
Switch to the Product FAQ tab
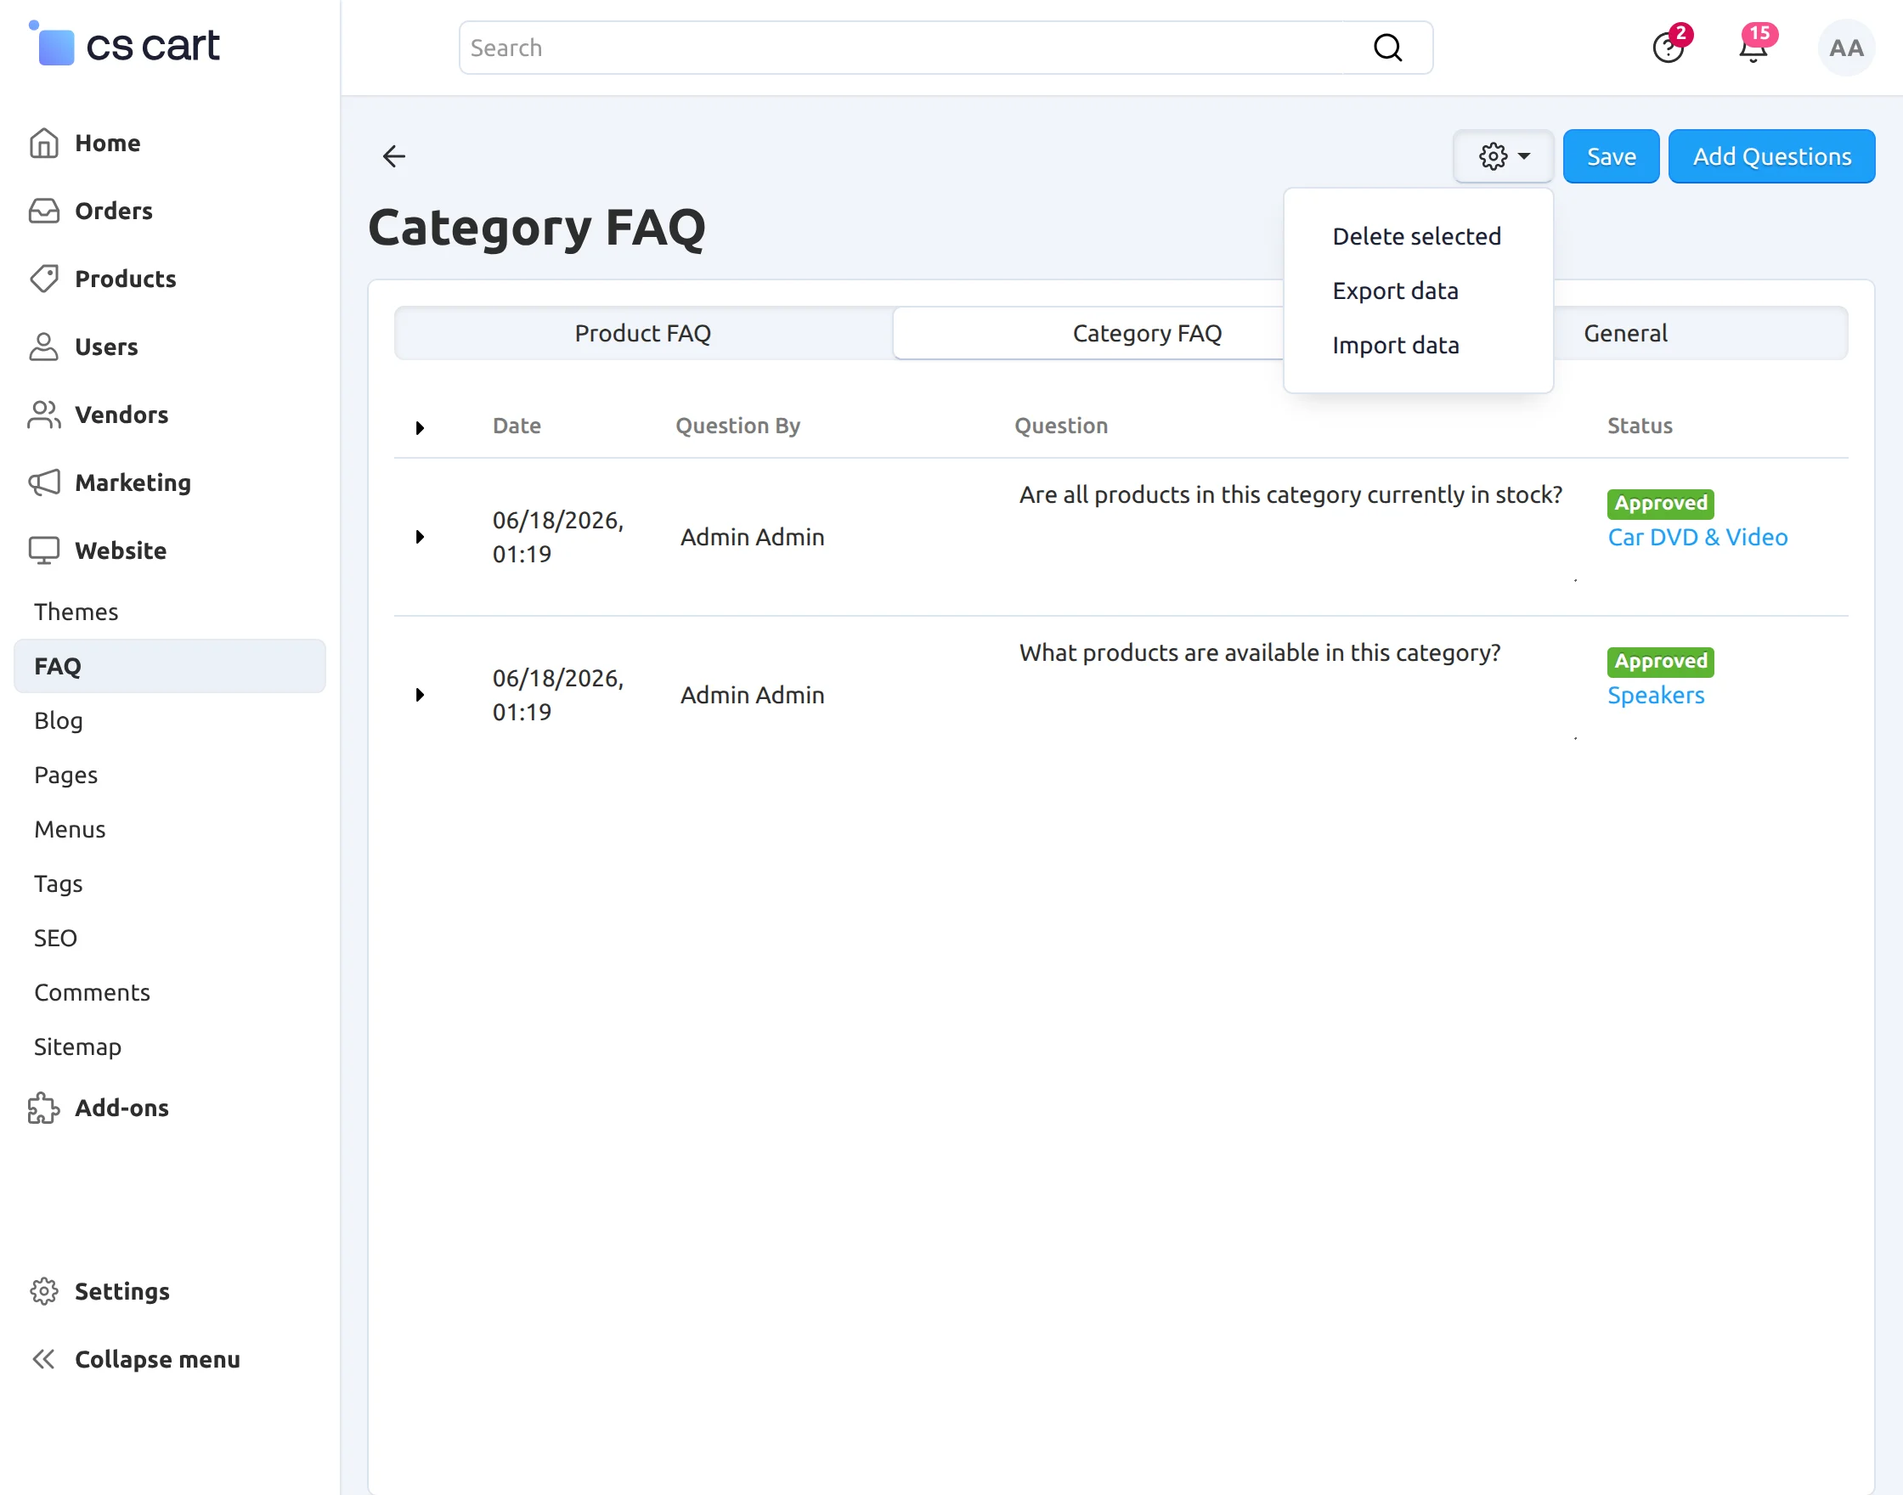coord(642,333)
